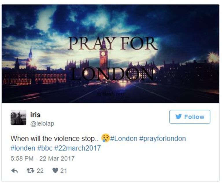The image size is (222, 184).
Task: Click the like count of 21
Action: [64, 171]
